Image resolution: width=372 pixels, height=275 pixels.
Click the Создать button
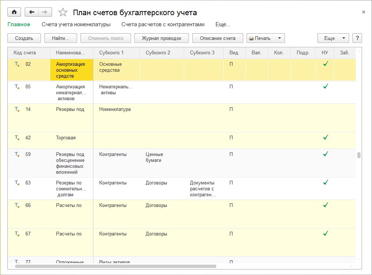pyautogui.click(x=24, y=38)
